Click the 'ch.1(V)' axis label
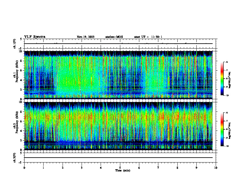243x188 pixels. pyautogui.click(x=14, y=44)
